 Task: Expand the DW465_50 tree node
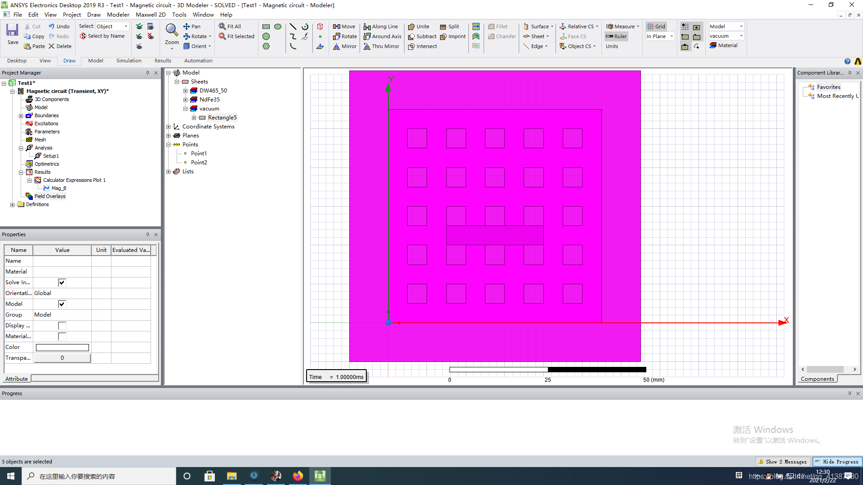click(185, 91)
